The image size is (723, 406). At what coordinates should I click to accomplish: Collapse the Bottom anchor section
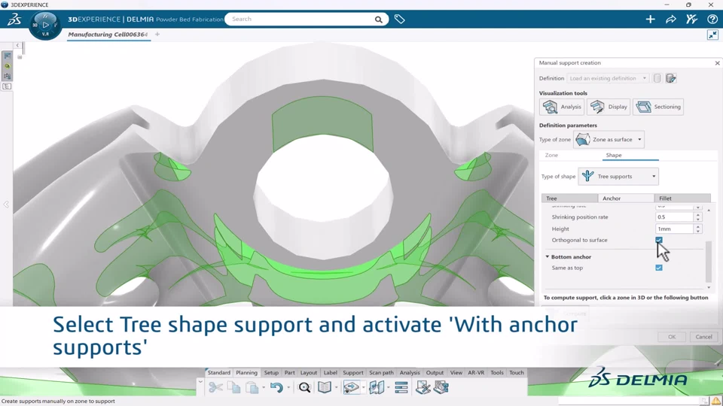tap(548, 257)
